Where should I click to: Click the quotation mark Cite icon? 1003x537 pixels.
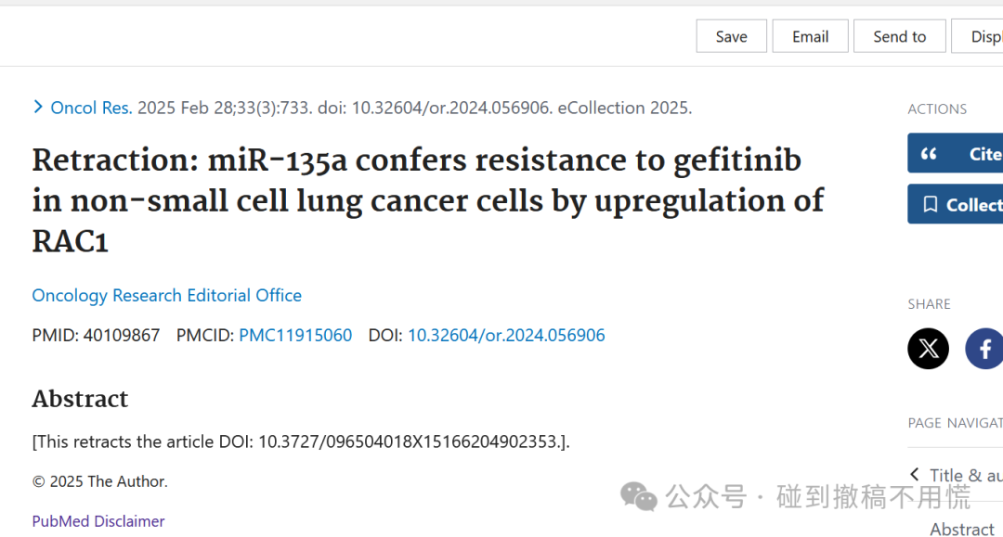tap(929, 153)
